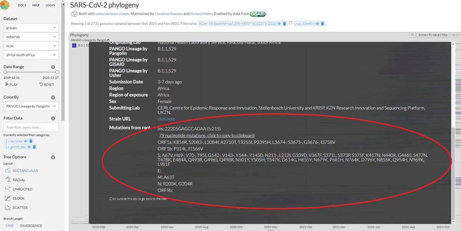Collapse the sidebar with the arrow handle
The image size is (461, 231).
point(64,5)
